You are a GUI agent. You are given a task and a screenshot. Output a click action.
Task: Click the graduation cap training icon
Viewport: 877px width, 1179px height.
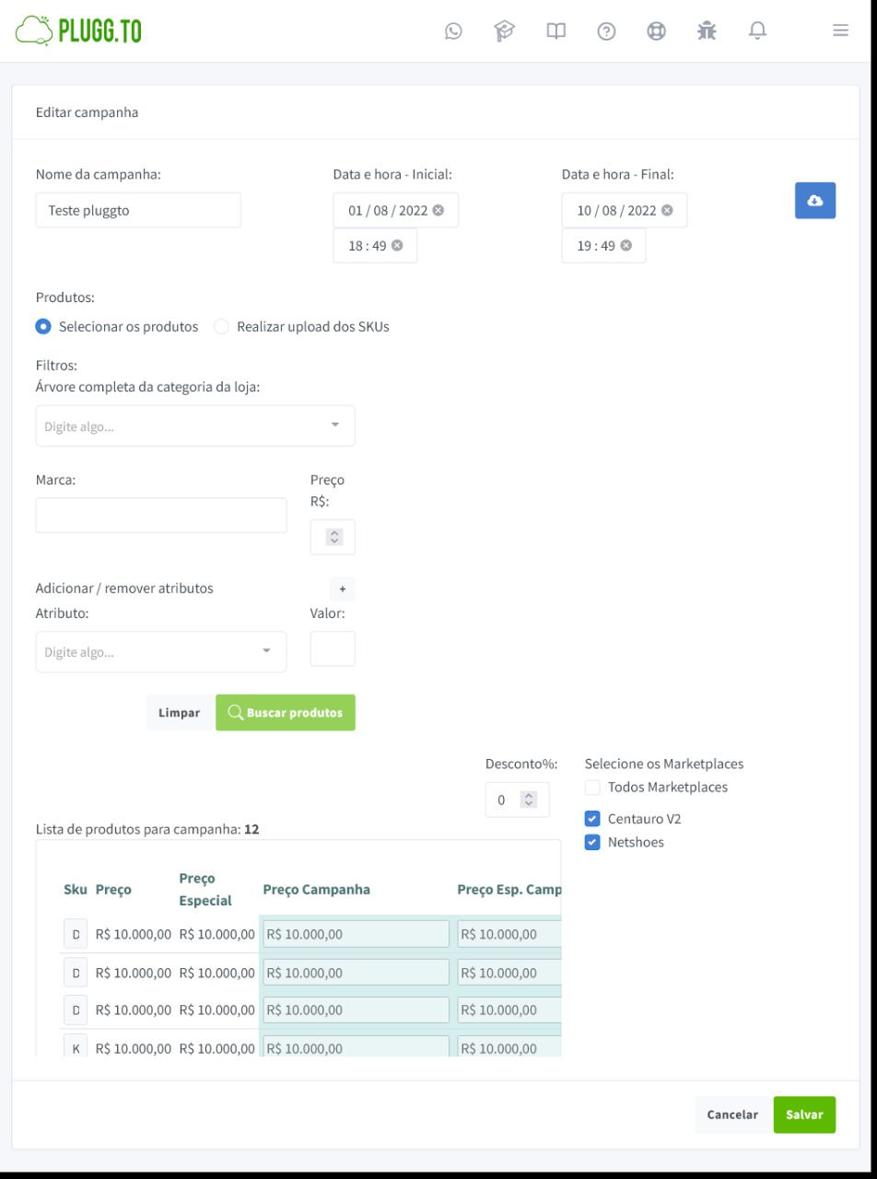(x=504, y=30)
